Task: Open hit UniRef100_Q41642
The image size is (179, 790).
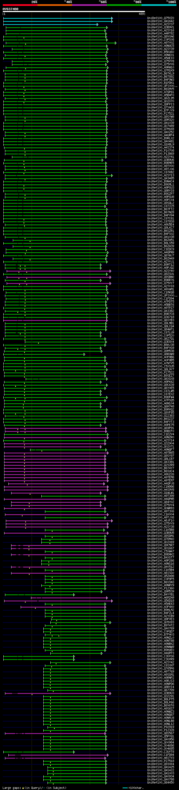Action: click(161, 21)
